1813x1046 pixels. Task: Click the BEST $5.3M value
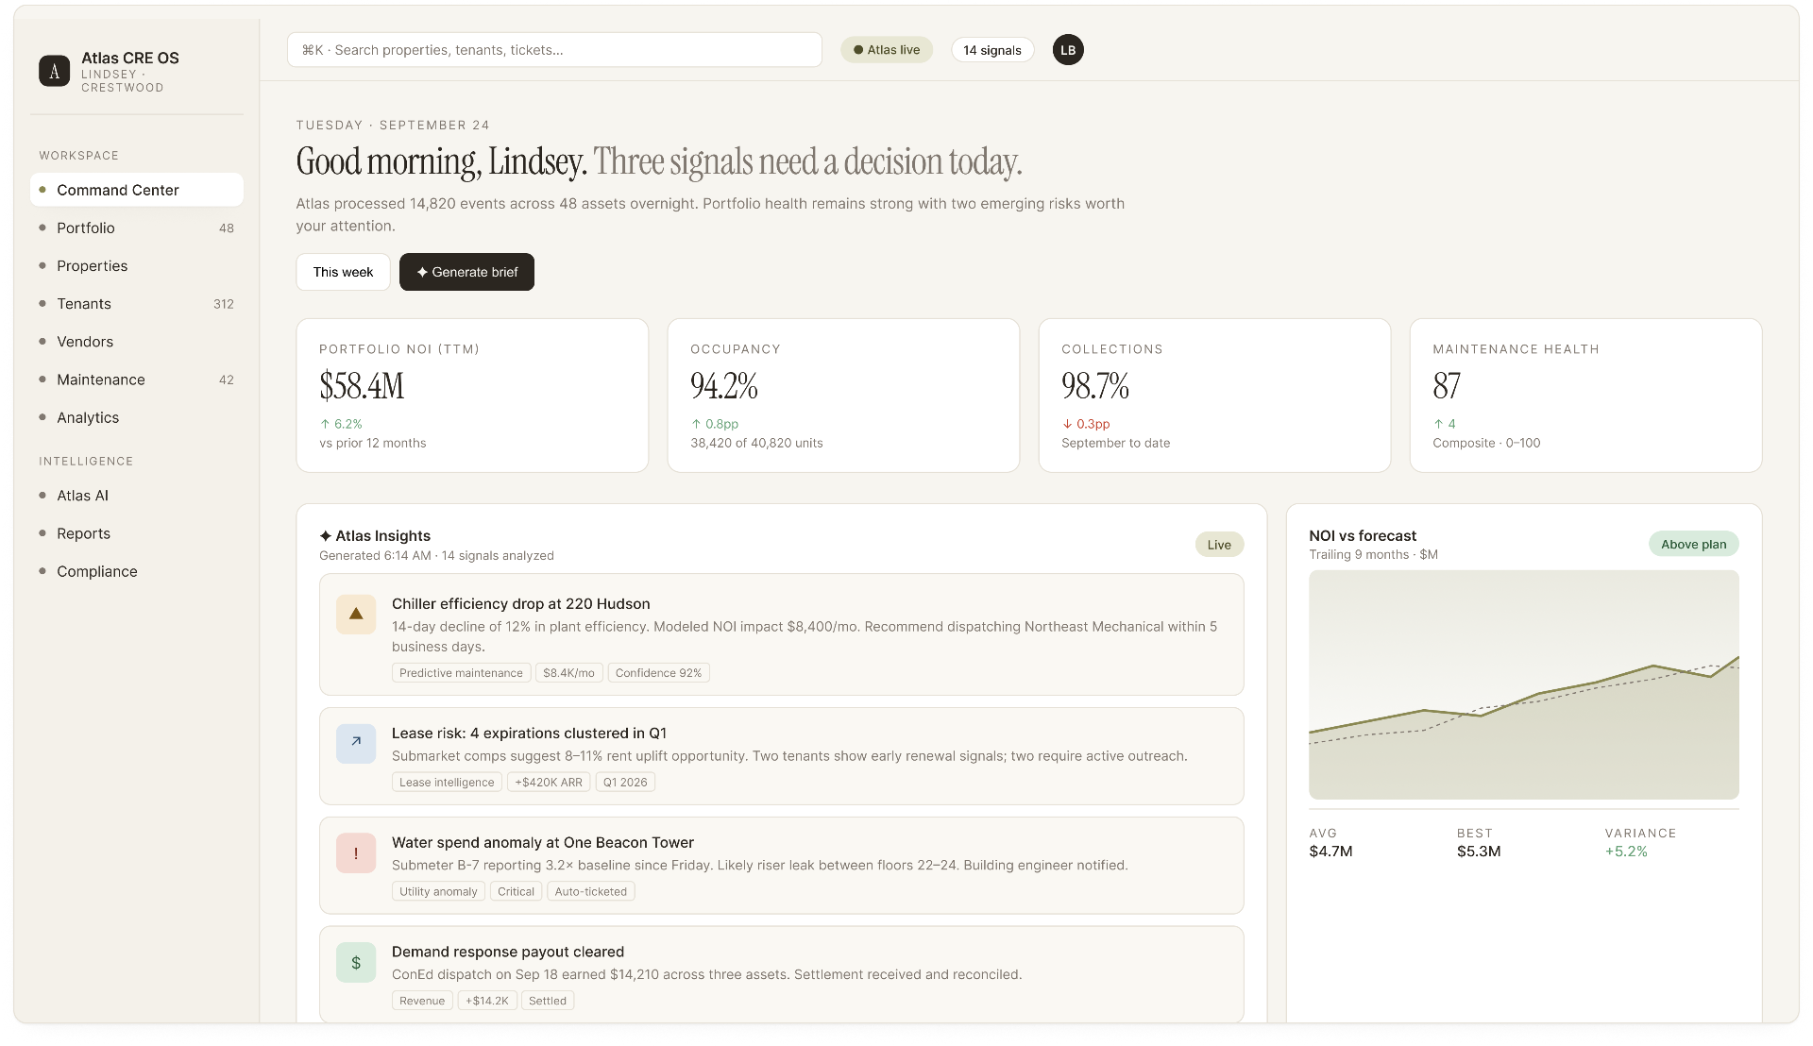pyautogui.click(x=1479, y=852)
